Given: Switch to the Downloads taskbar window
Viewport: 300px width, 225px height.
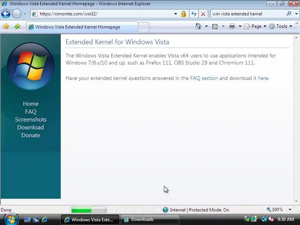Looking at the screenshot, I should [150, 219].
